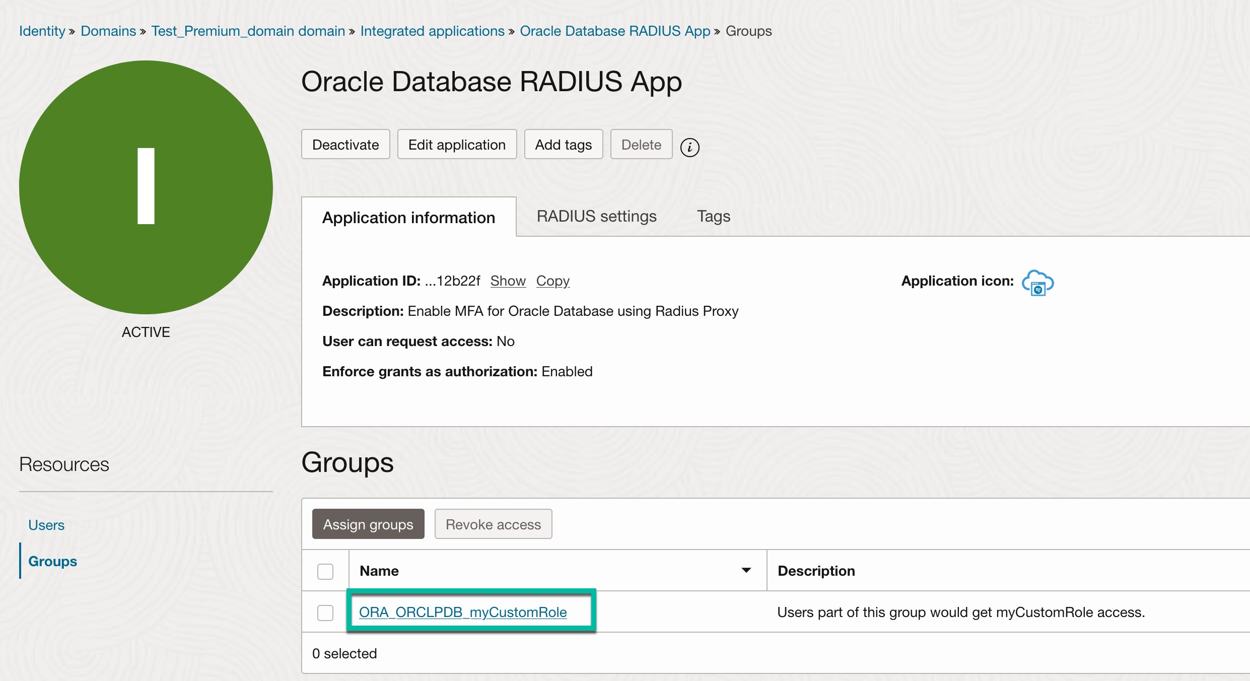
Task: Navigate to Test_Premium_domain domain breadcrumb
Action: point(248,31)
